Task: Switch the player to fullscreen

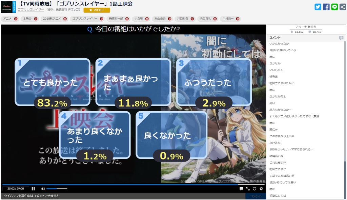Action: pos(248,189)
